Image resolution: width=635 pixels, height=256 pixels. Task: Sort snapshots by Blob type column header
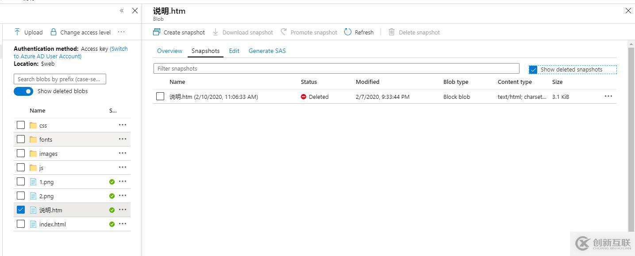pos(456,82)
